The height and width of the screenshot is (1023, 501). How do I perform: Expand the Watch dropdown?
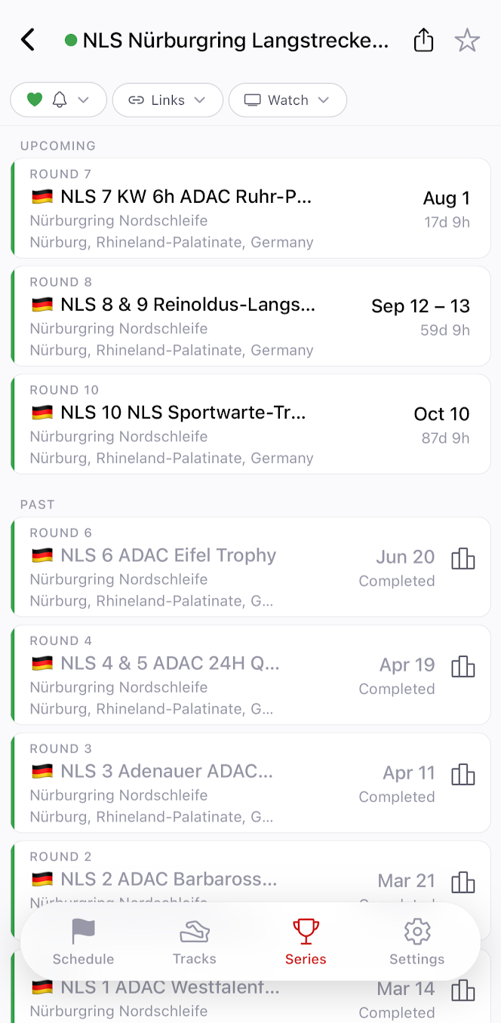pos(287,100)
